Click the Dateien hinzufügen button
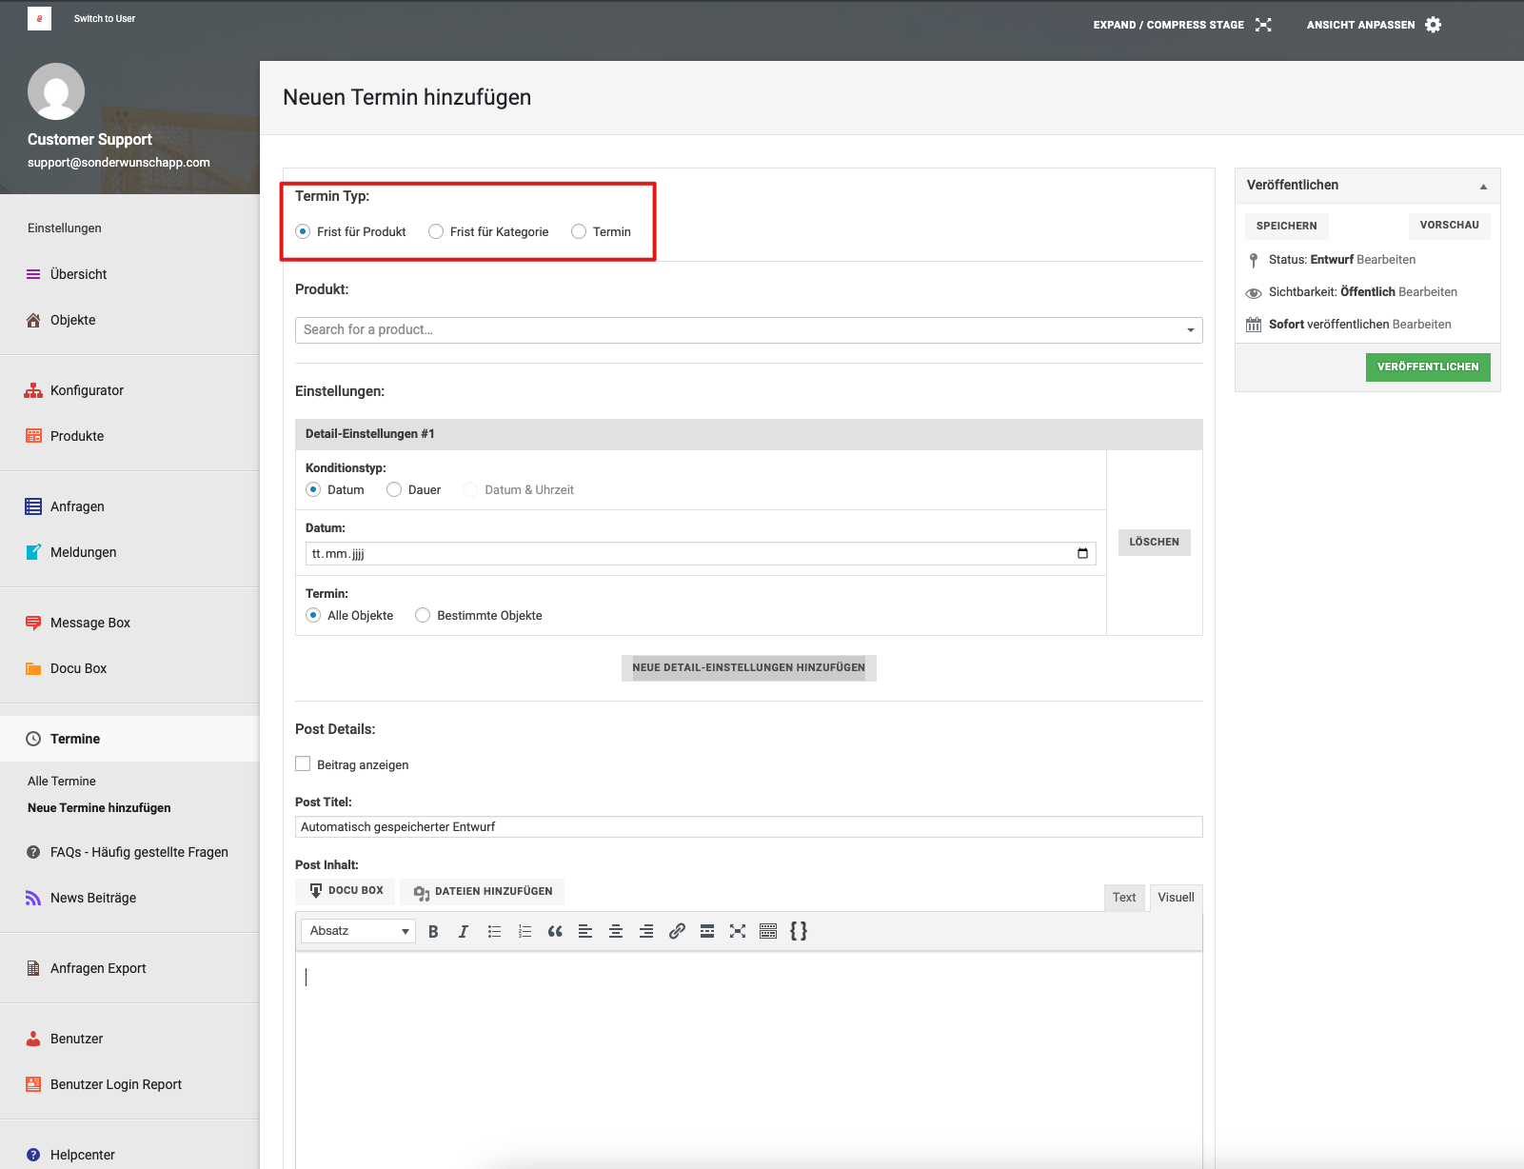The width and height of the screenshot is (1524, 1169). click(x=483, y=891)
